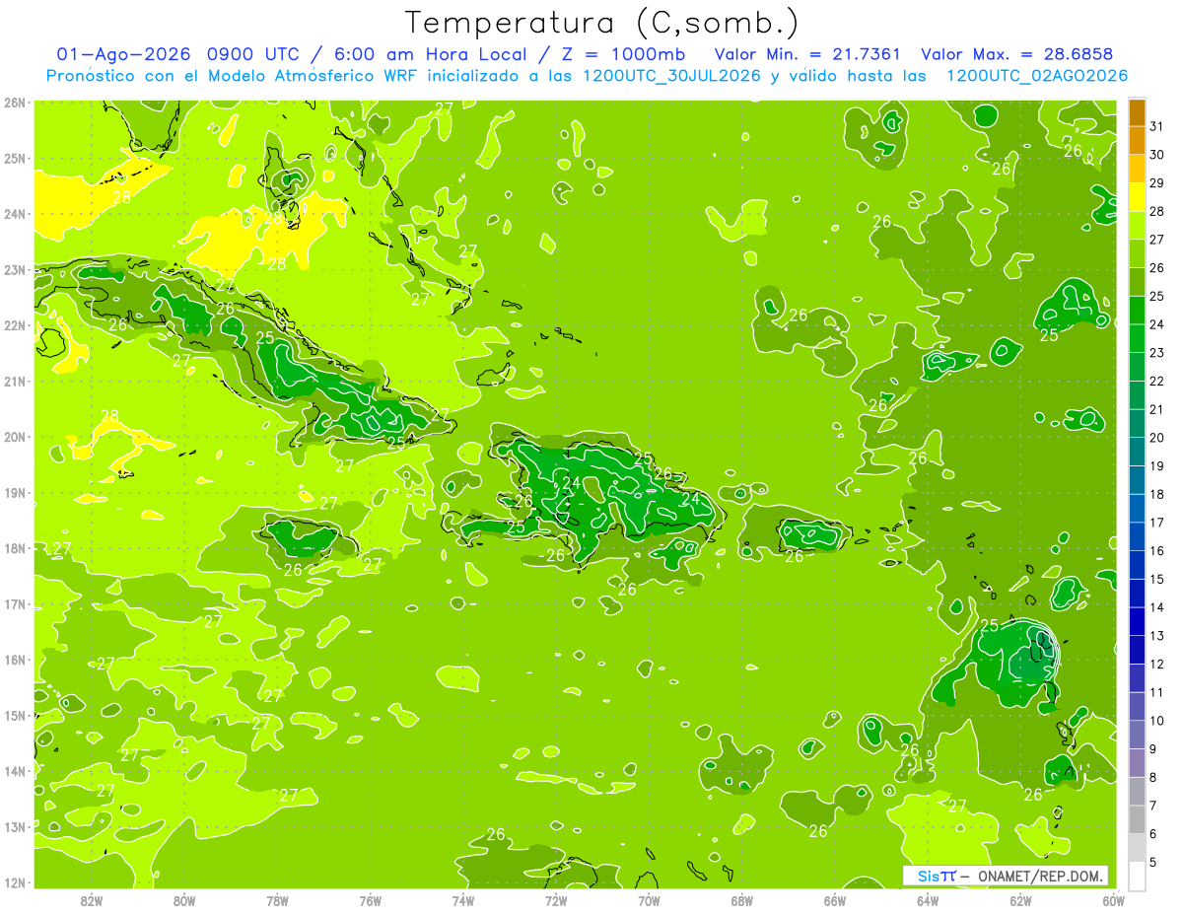Screen dimensions: 1183x914
Task: Click the "74W" longitude axis label
Action: pyautogui.click(x=463, y=900)
